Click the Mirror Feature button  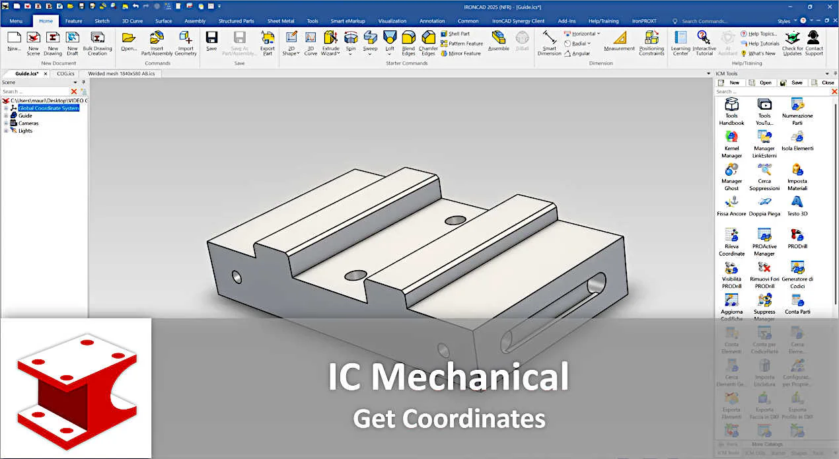[x=460, y=53]
